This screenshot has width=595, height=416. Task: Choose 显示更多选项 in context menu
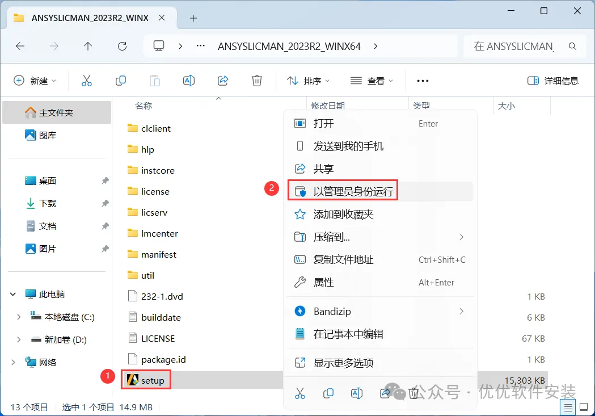click(x=380, y=363)
